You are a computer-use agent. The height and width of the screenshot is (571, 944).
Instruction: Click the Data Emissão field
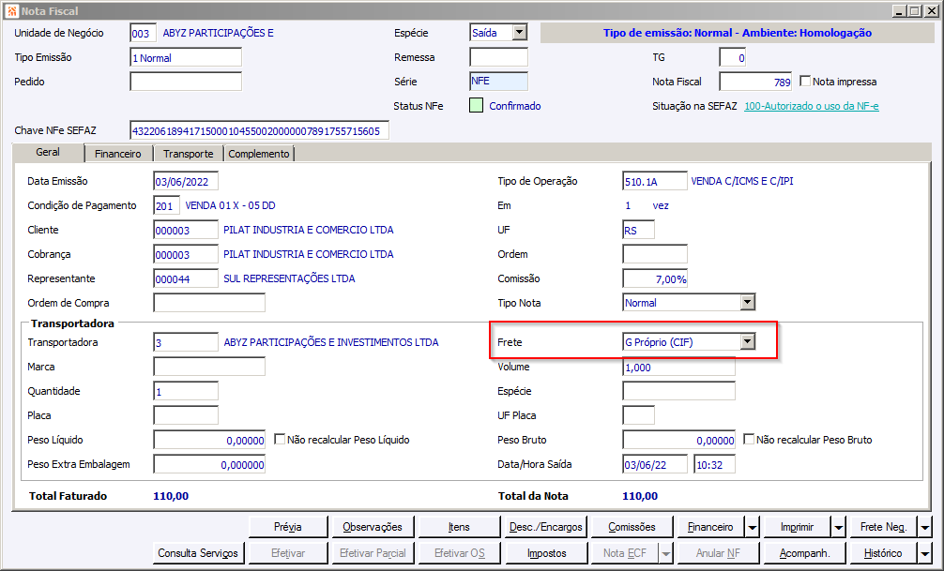point(186,181)
